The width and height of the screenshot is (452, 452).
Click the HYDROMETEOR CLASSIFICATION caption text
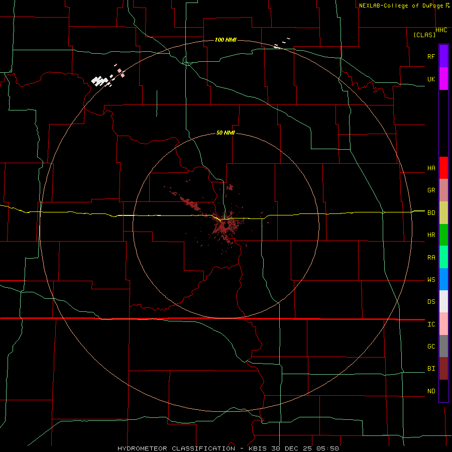pyautogui.click(x=176, y=448)
